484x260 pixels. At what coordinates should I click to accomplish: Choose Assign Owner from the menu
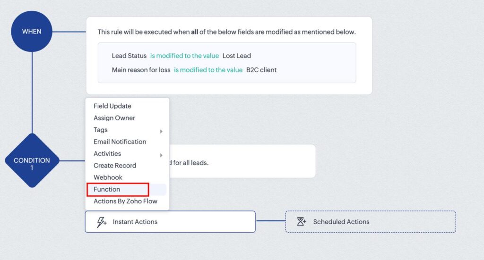click(114, 118)
